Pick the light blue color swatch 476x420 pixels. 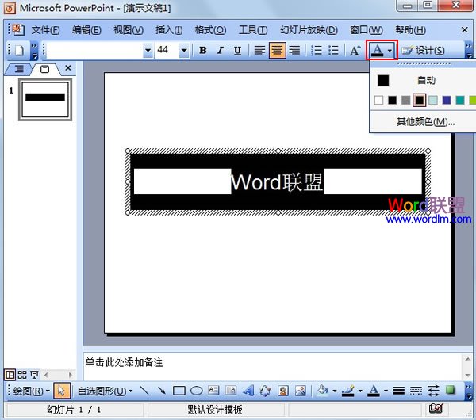coord(433,100)
